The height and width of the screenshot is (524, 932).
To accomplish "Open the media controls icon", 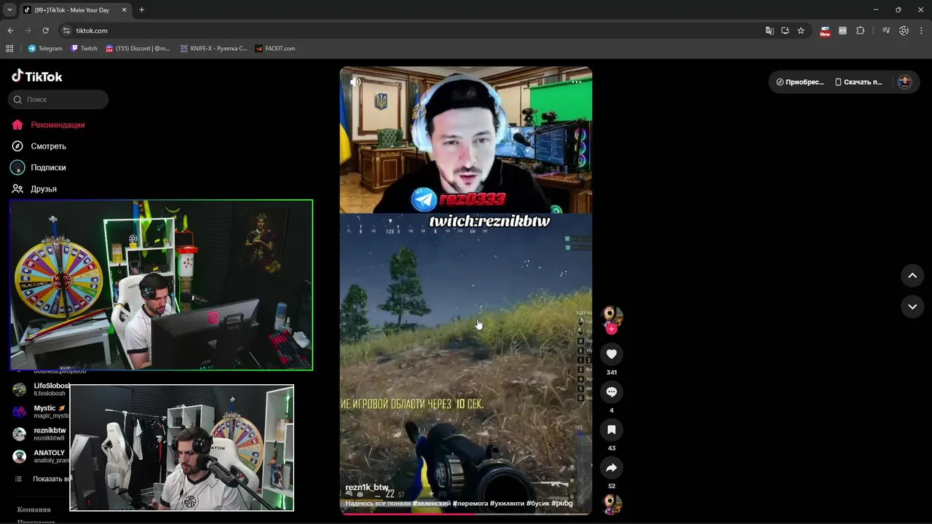I will point(886,31).
